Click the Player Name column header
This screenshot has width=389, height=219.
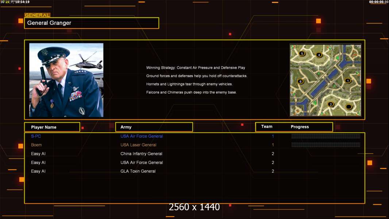coord(52,127)
